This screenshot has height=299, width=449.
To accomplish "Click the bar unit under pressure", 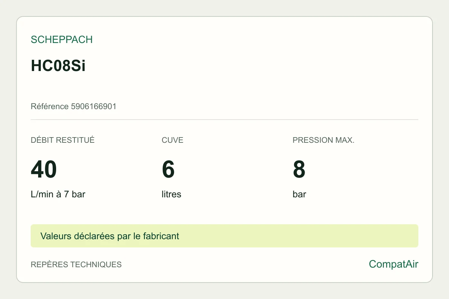I will tap(299, 194).
